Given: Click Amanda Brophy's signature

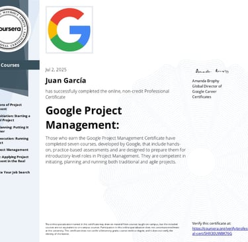Looking at the screenshot, I should click(212, 71).
